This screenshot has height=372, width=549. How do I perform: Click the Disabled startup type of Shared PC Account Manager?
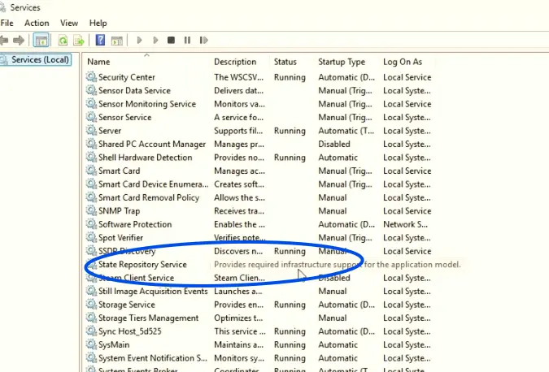pyautogui.click(x=334, y=144)
